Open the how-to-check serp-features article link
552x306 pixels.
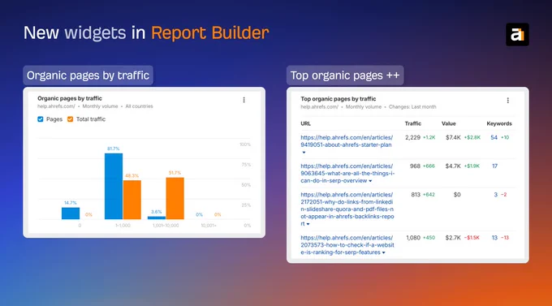pos(347,245)
